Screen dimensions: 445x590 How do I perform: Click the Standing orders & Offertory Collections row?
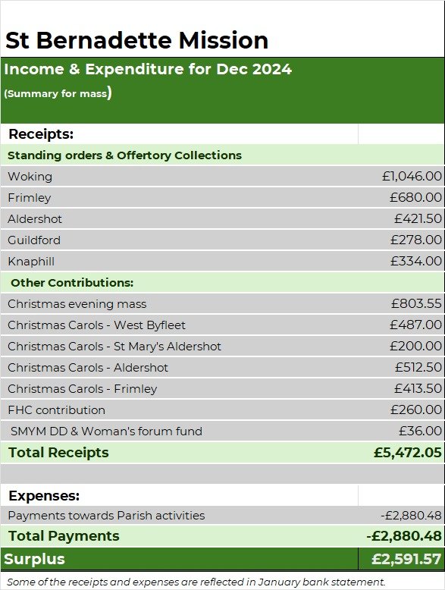222,155
